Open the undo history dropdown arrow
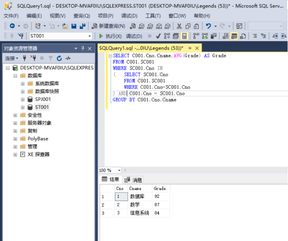This screenshot has height=241, width=288. (216, 26)
